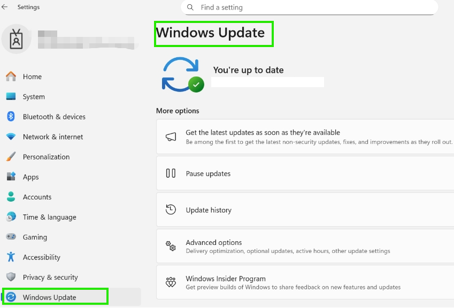
Task: Click the Apps icon in sidebar
Action: [x=11, y=176]
